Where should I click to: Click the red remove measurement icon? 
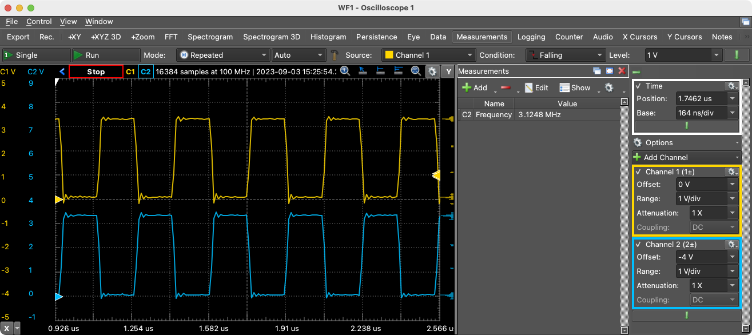click(506, 87)
